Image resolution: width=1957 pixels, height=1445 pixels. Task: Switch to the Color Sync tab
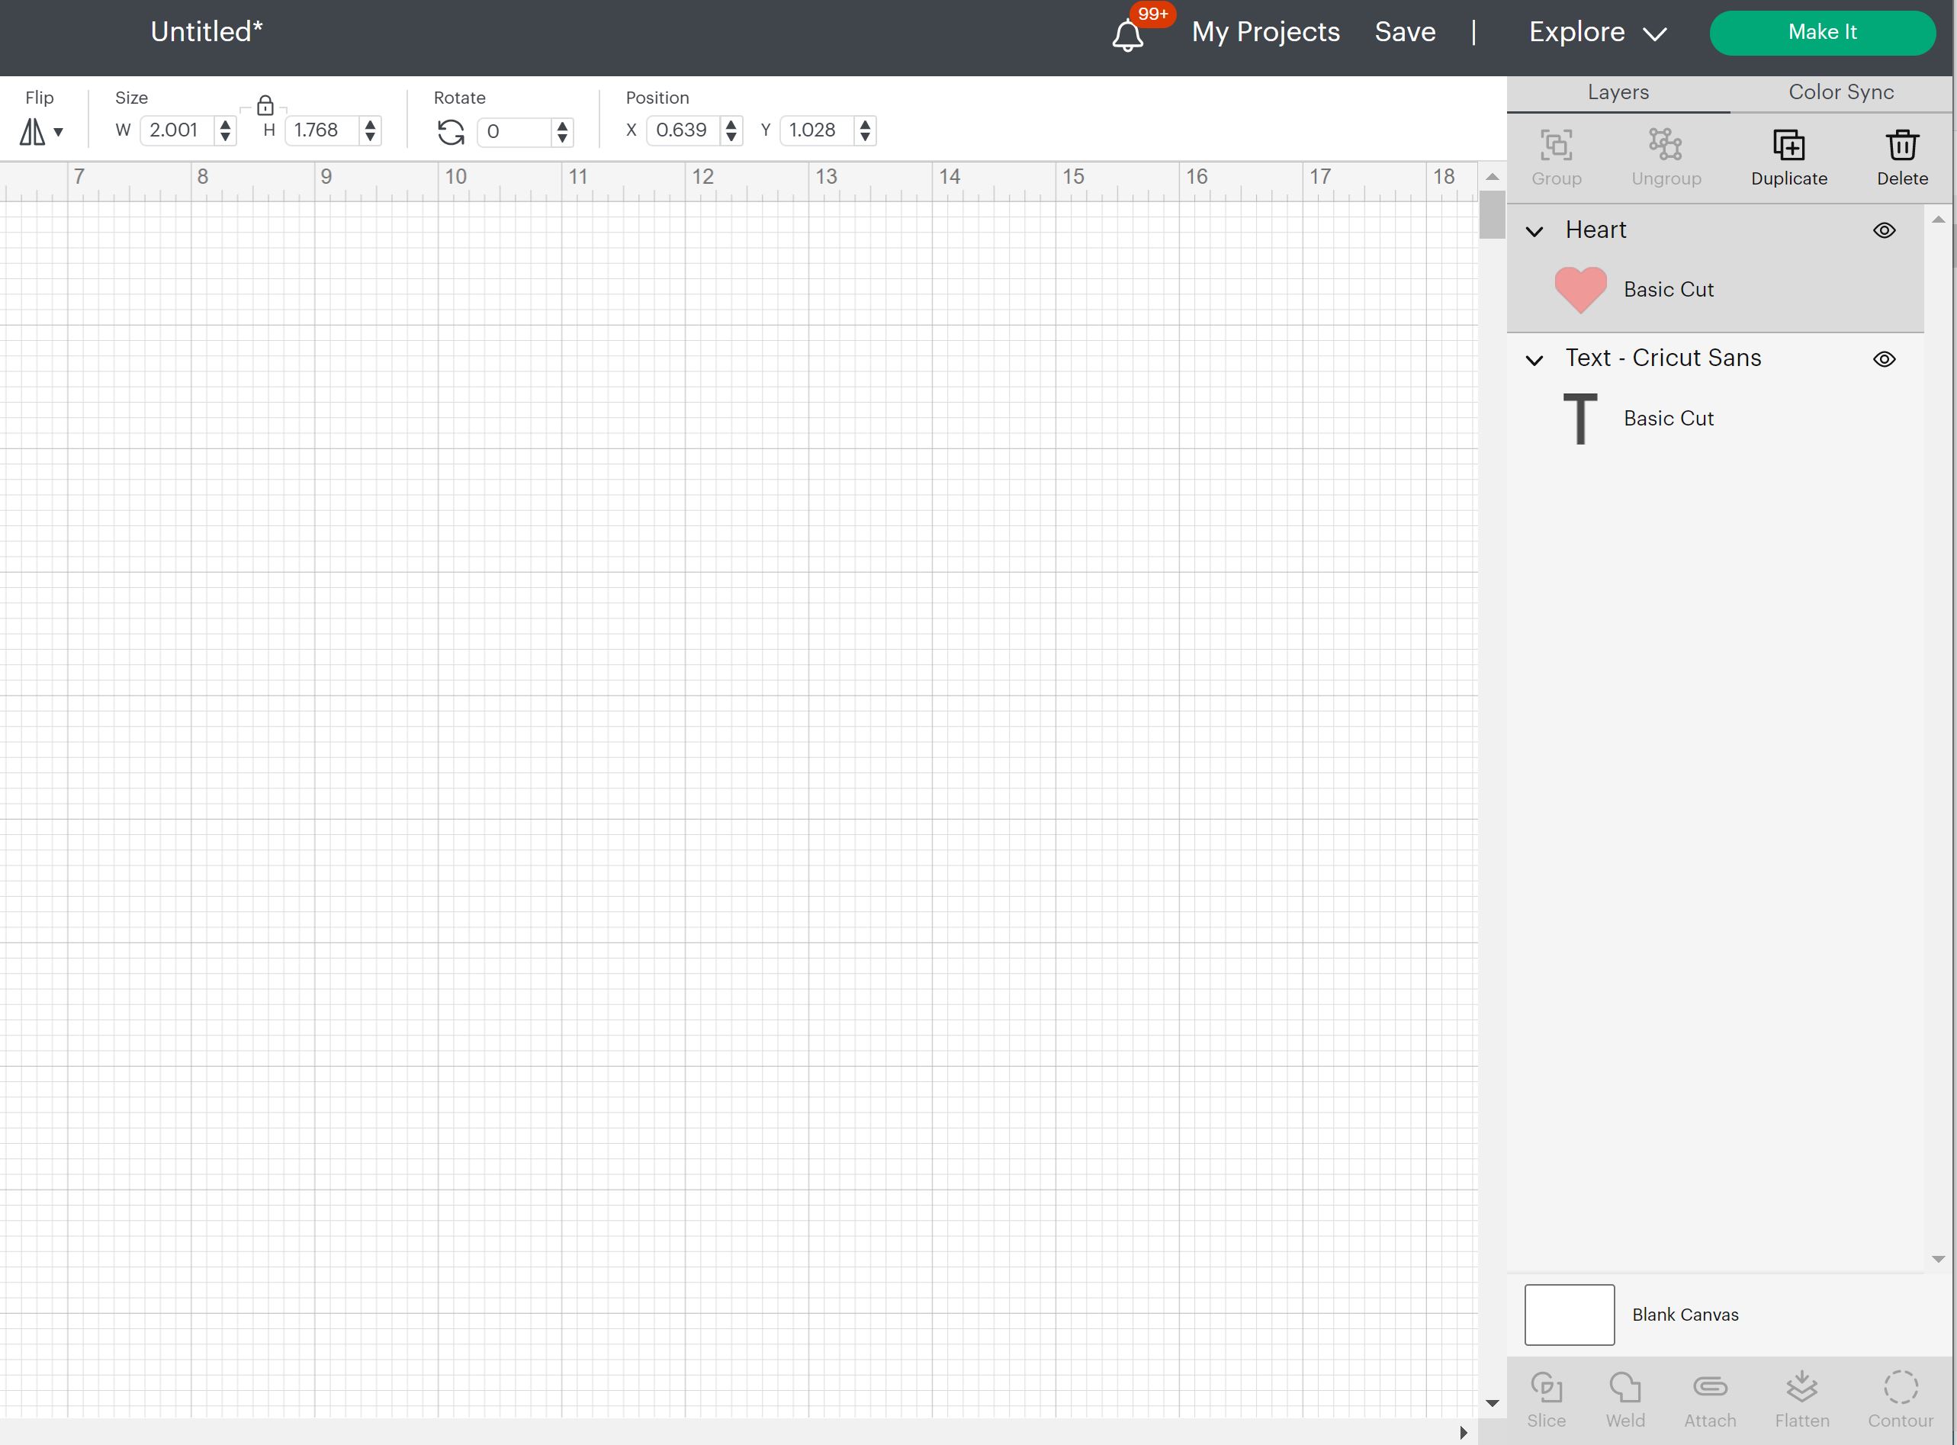coord(1840,93)
